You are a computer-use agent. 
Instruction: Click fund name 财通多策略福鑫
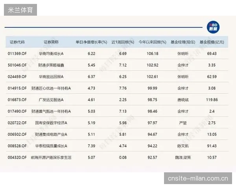pos(51,65)
